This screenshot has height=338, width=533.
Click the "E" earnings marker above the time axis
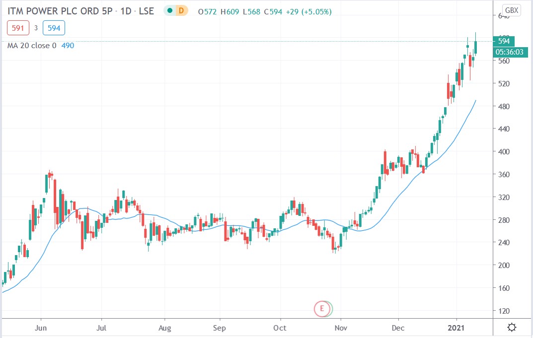(x=322, y=309)
